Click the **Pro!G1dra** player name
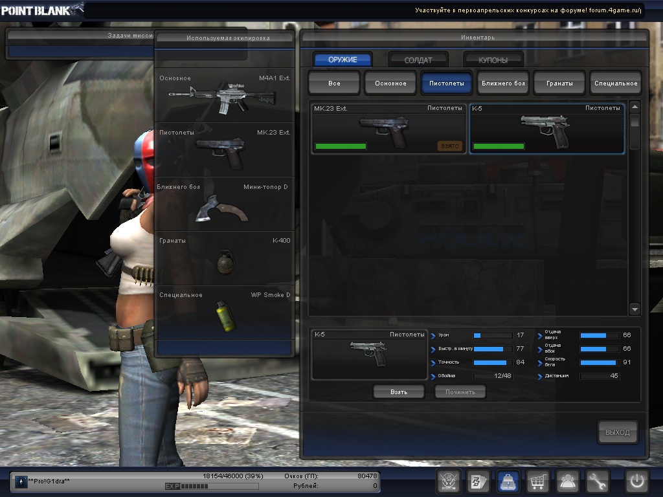Image resolution: width=663 pixels, height=497 pixels. coord(49,481)
